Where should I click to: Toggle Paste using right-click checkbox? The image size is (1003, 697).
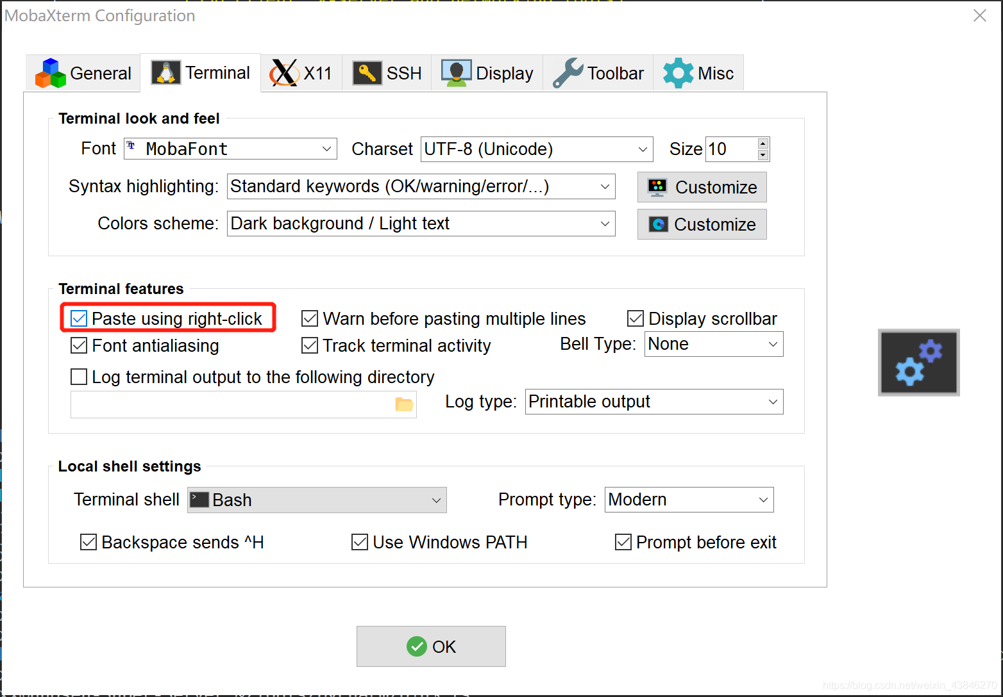coord(79,318)
